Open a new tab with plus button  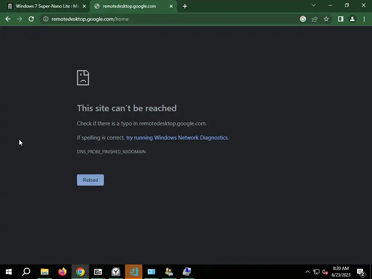(x=185, y=6)
